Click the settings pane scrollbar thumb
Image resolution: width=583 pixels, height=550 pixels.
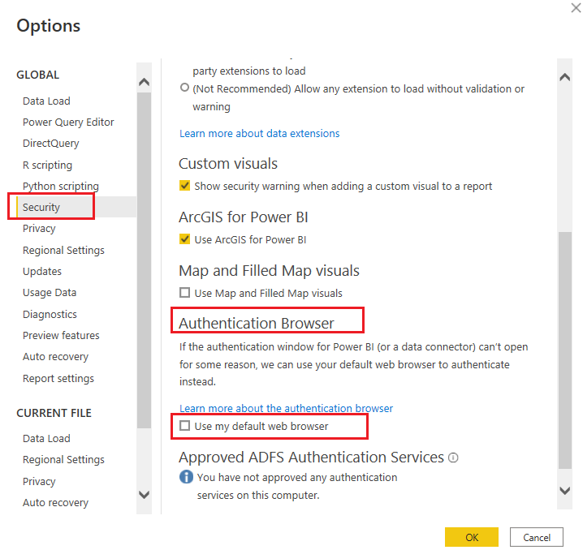click(x=565, y=350)
